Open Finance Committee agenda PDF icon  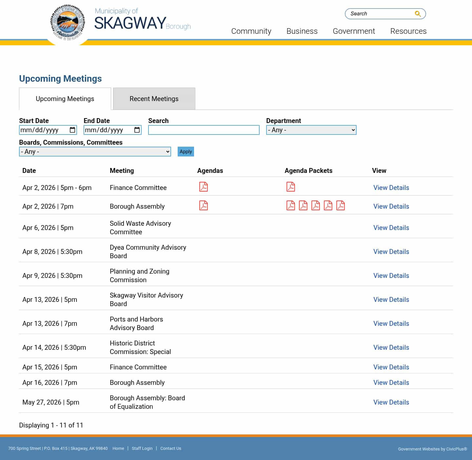pyautogui.click(x=204, y=187)
